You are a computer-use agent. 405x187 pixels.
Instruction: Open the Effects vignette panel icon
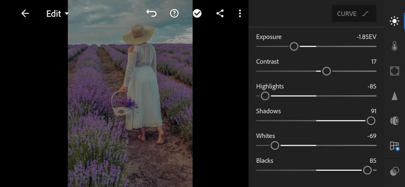[x=394, y=71]
